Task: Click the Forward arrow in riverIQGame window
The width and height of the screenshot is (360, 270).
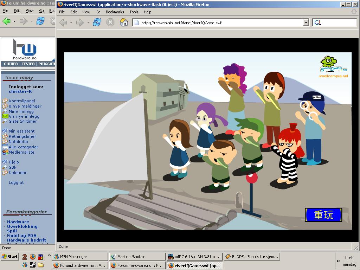Action: point(80,22)
